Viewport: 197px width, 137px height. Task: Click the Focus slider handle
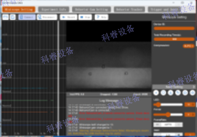(x=168, y=115)
